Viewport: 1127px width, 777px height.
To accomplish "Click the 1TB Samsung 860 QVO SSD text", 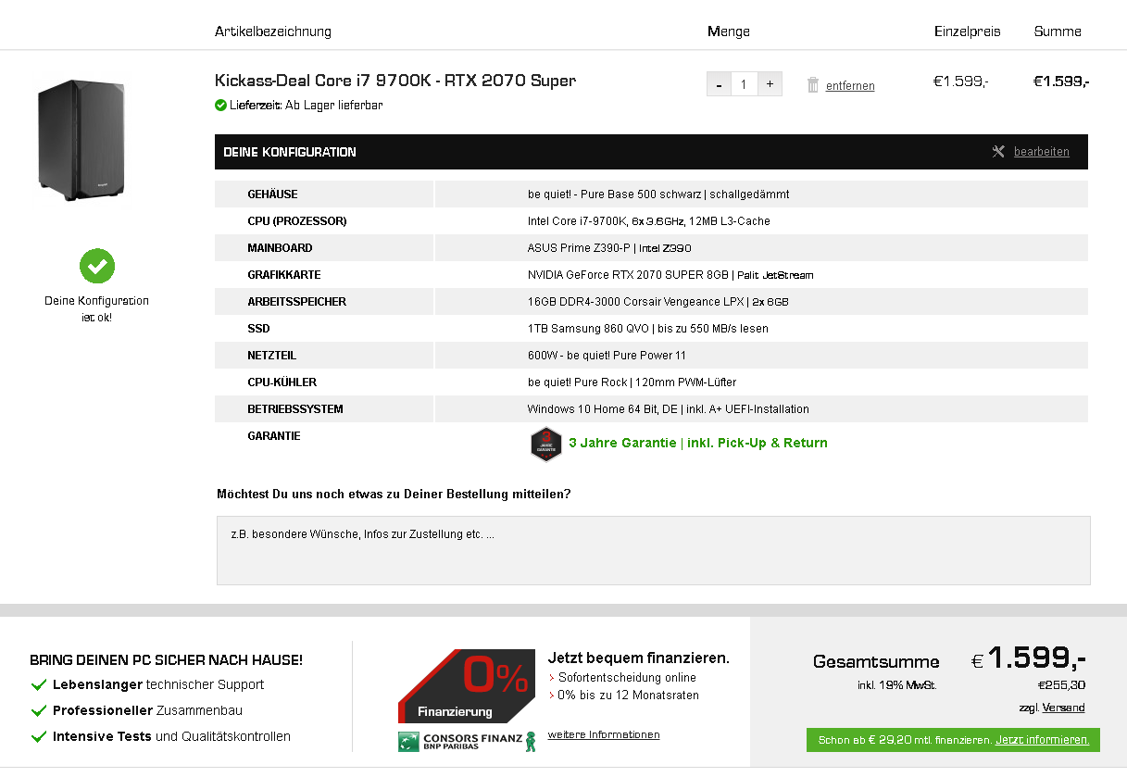I will click(x=648, y=329).
